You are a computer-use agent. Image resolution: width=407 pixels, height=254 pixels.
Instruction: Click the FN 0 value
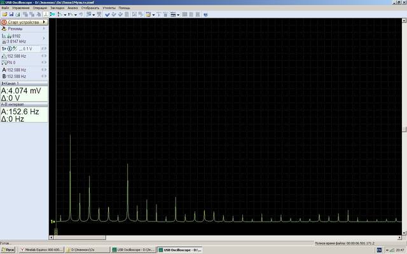tap(11, 62)
